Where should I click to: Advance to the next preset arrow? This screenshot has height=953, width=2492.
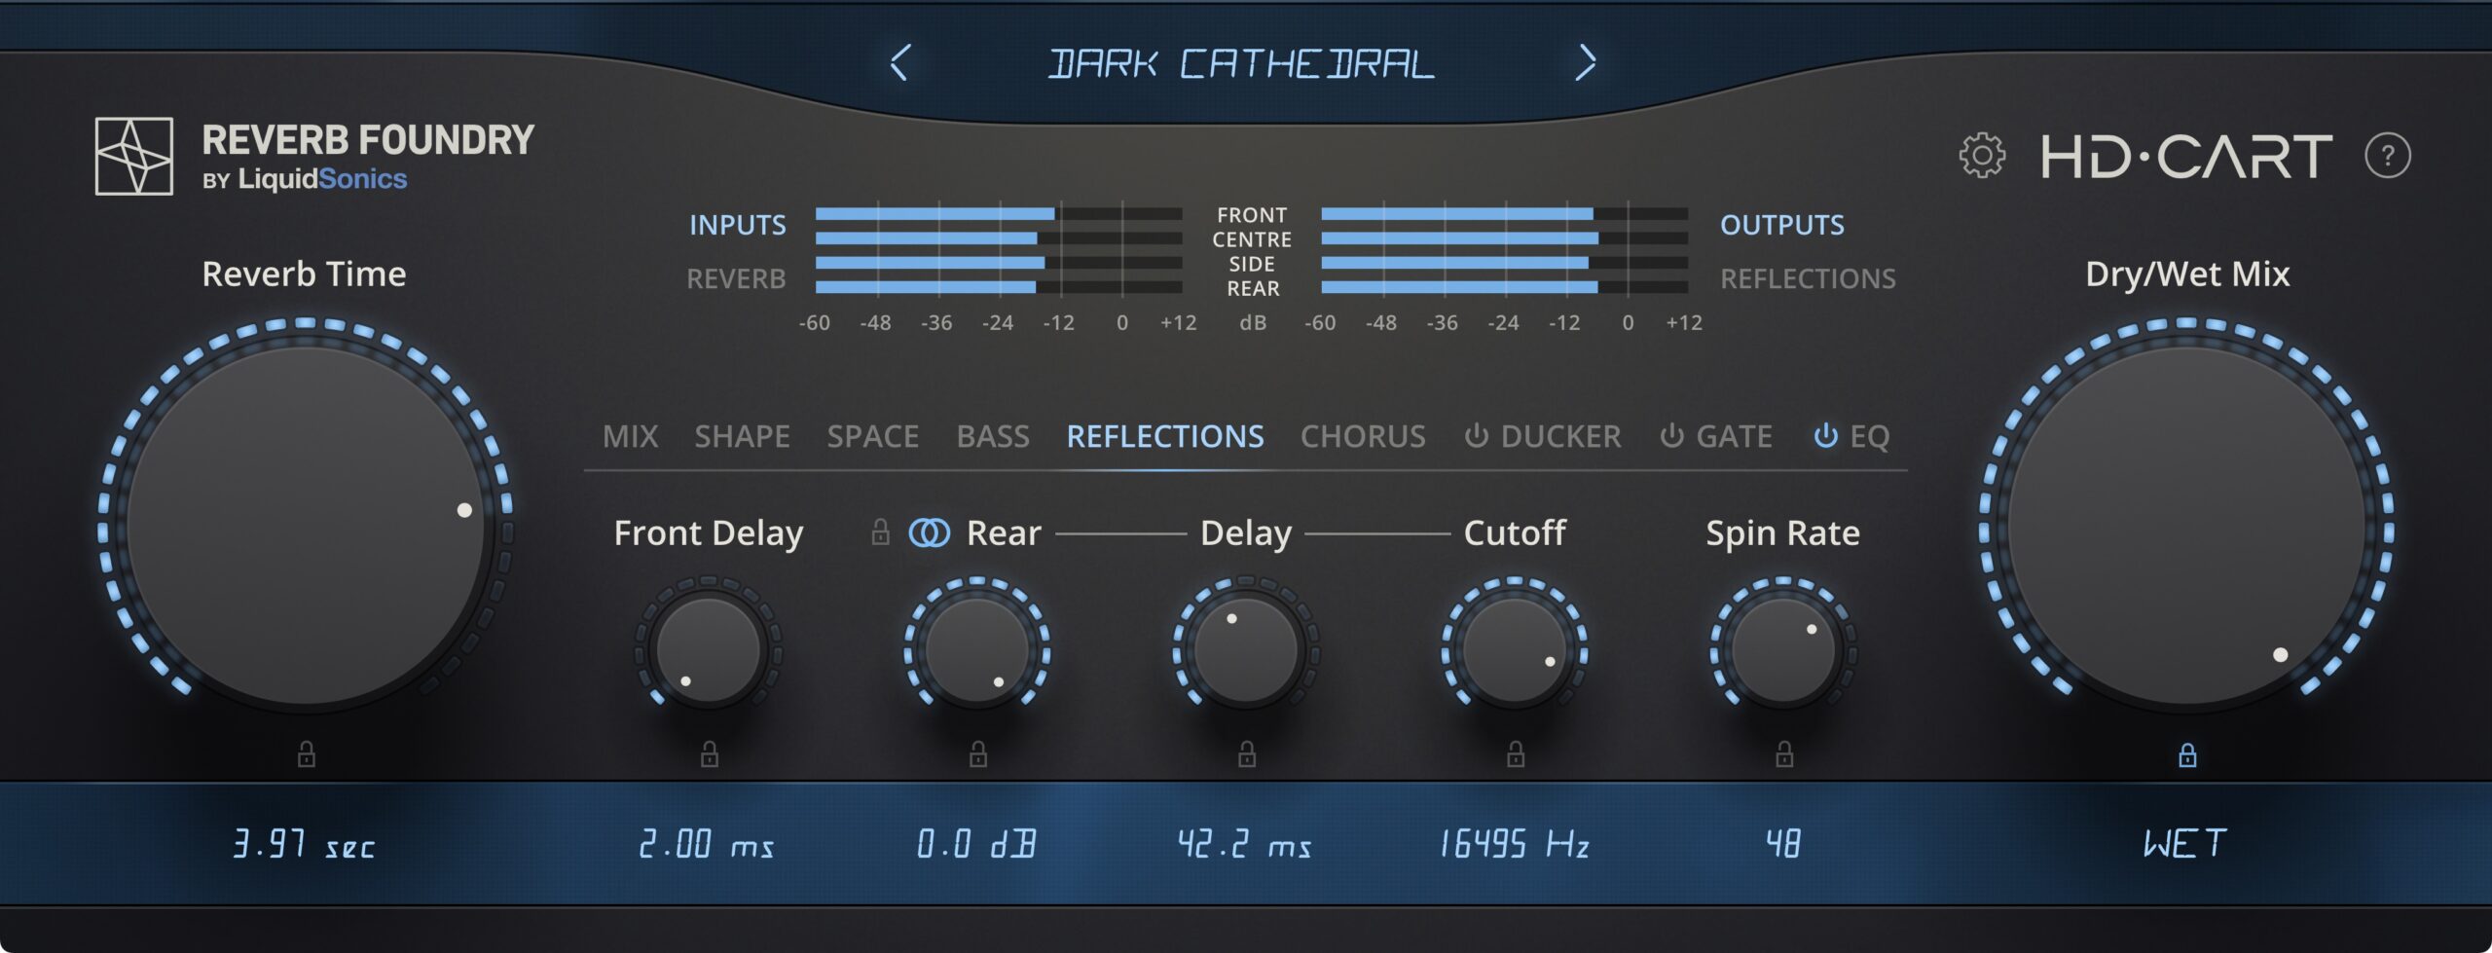click(x=1586, y=63)
